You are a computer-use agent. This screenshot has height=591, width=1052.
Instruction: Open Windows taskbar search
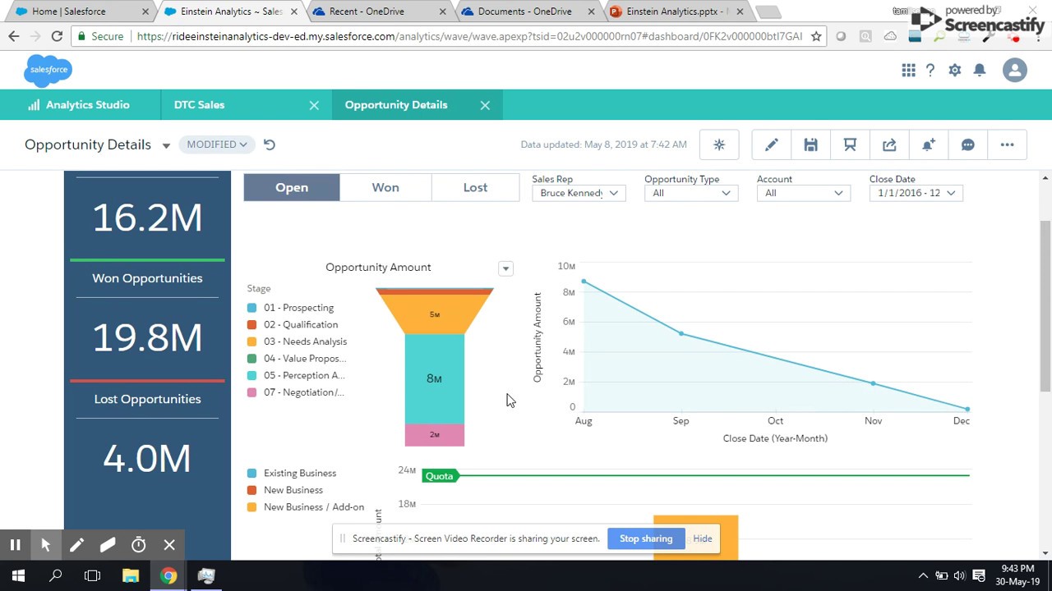56,575
